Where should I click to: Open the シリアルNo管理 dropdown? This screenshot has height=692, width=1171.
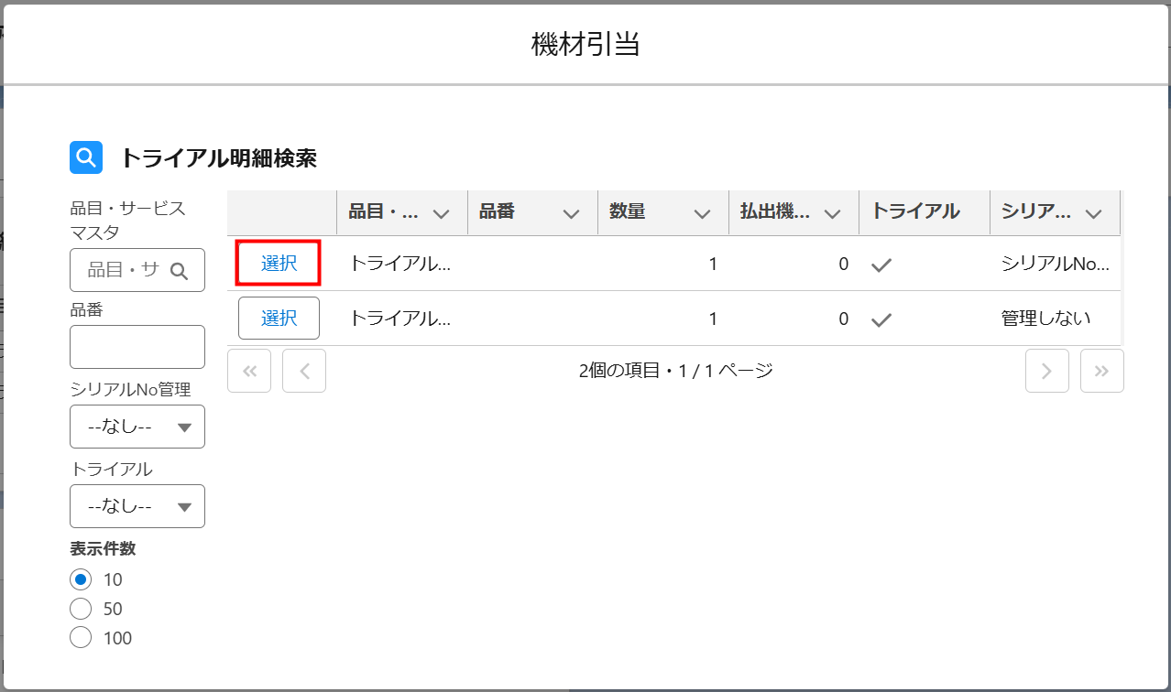(137, 427)
